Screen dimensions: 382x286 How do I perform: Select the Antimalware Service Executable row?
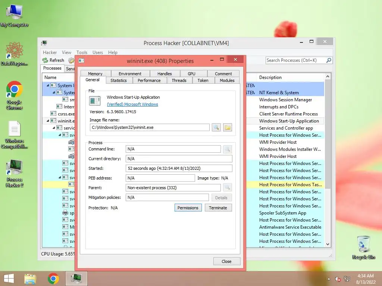click(290, 227)
